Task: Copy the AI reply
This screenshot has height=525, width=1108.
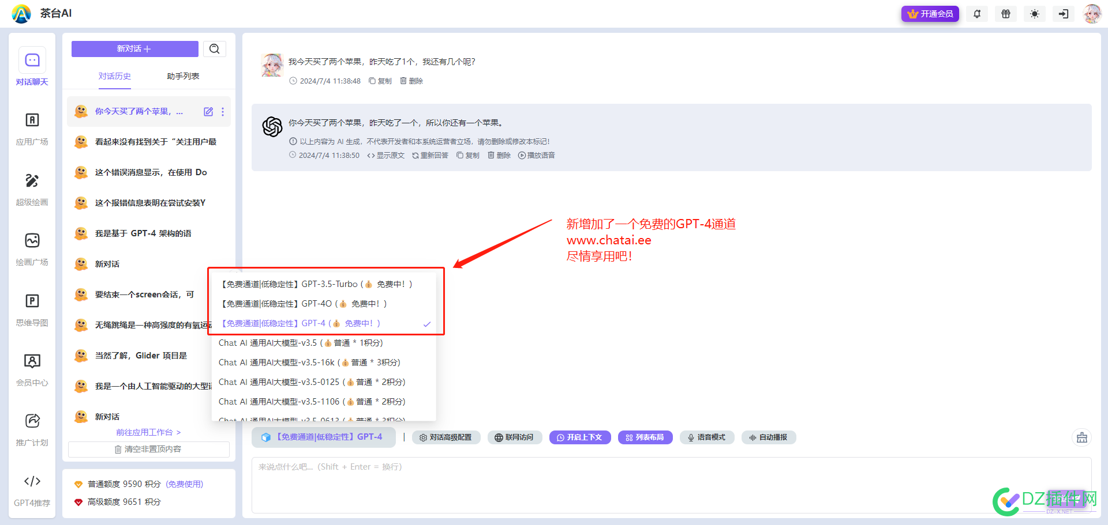Action: point(468,156)
